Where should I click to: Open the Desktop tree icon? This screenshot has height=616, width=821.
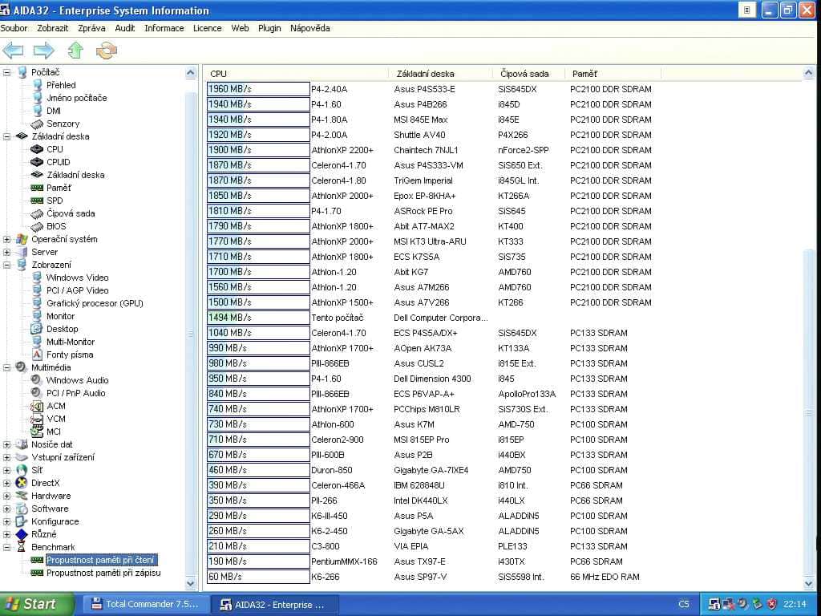pos(37,328)
